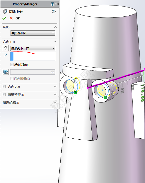Click the 方向 1(1) section label
Image resolution: width=145 pixels, height=183 pixels.
(x=9, y=42)
